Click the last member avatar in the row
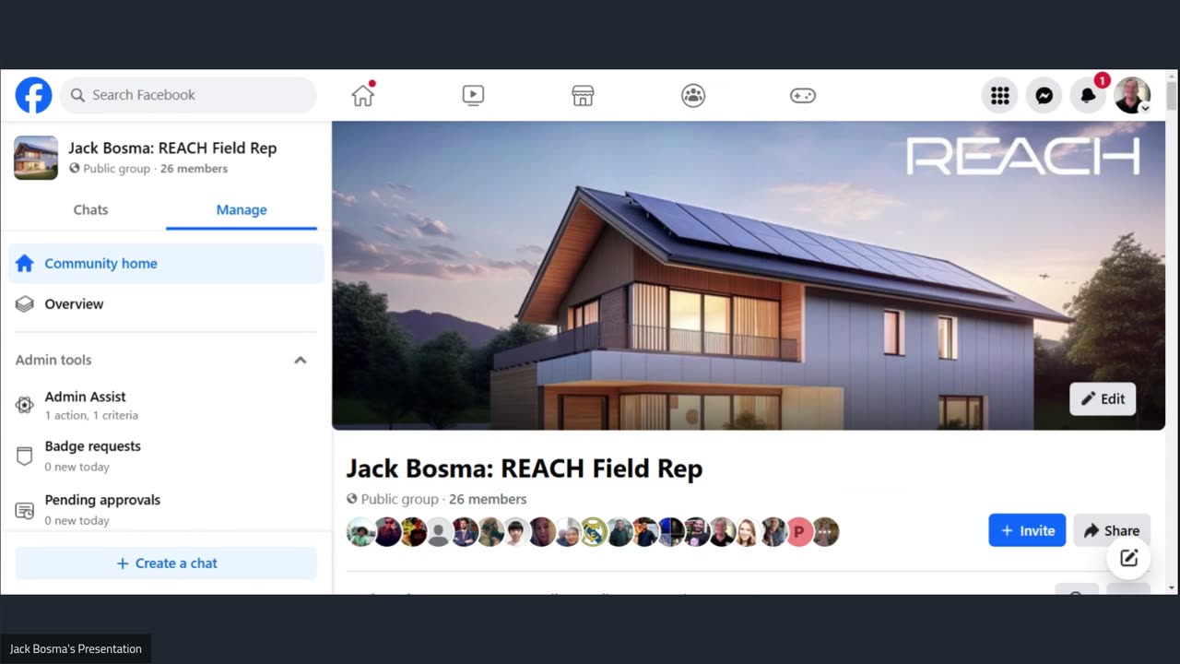This screenshot has height=664, width=1180. 825,532
